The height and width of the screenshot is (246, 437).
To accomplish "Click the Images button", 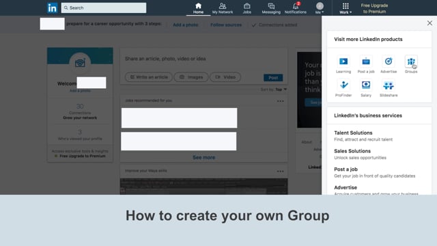I will pyautogui.click(x=191, y=77).
